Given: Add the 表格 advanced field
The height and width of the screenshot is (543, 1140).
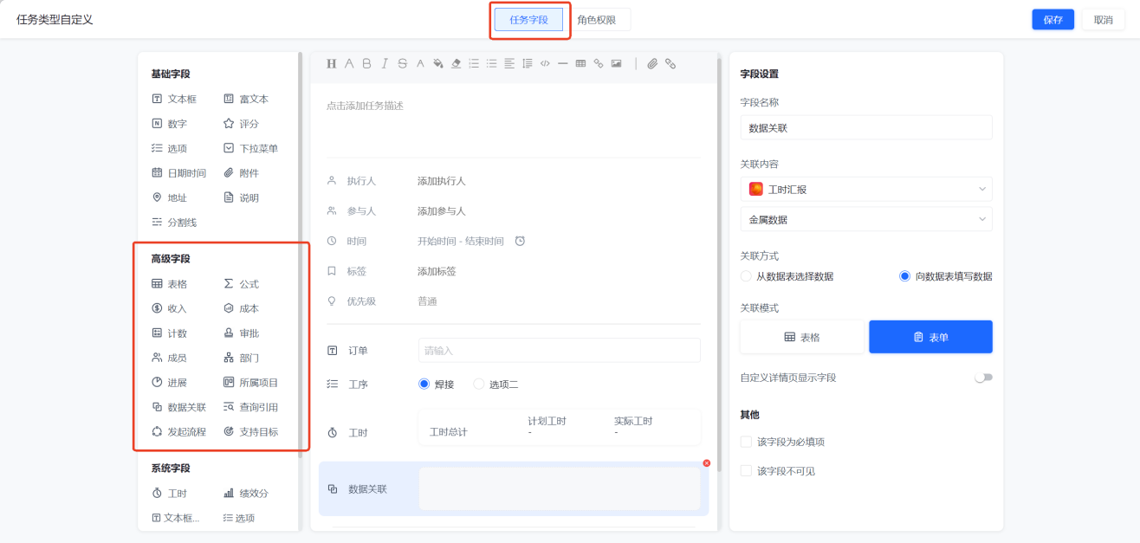Looking at the screenshot, I should 169,284.
